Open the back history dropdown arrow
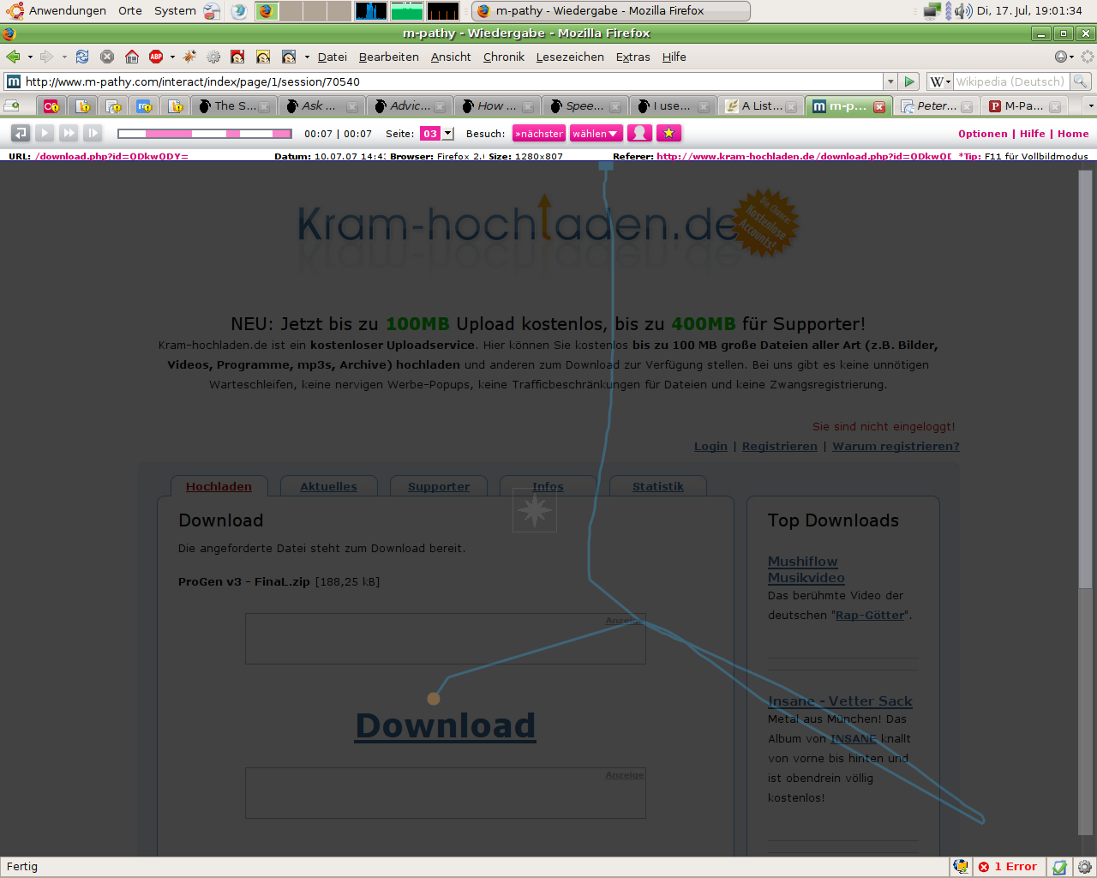This screenshot has width=1097, height=878. pos(30,57)
